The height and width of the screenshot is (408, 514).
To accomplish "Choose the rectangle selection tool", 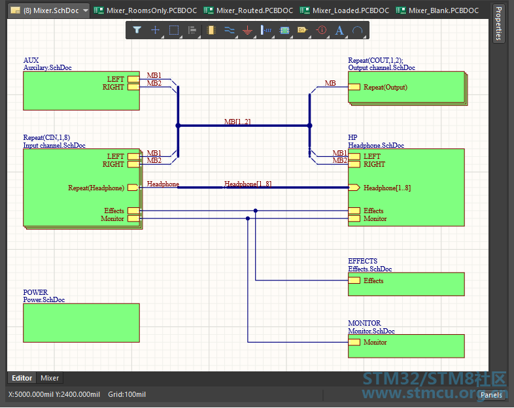I will tap(174, 30).
